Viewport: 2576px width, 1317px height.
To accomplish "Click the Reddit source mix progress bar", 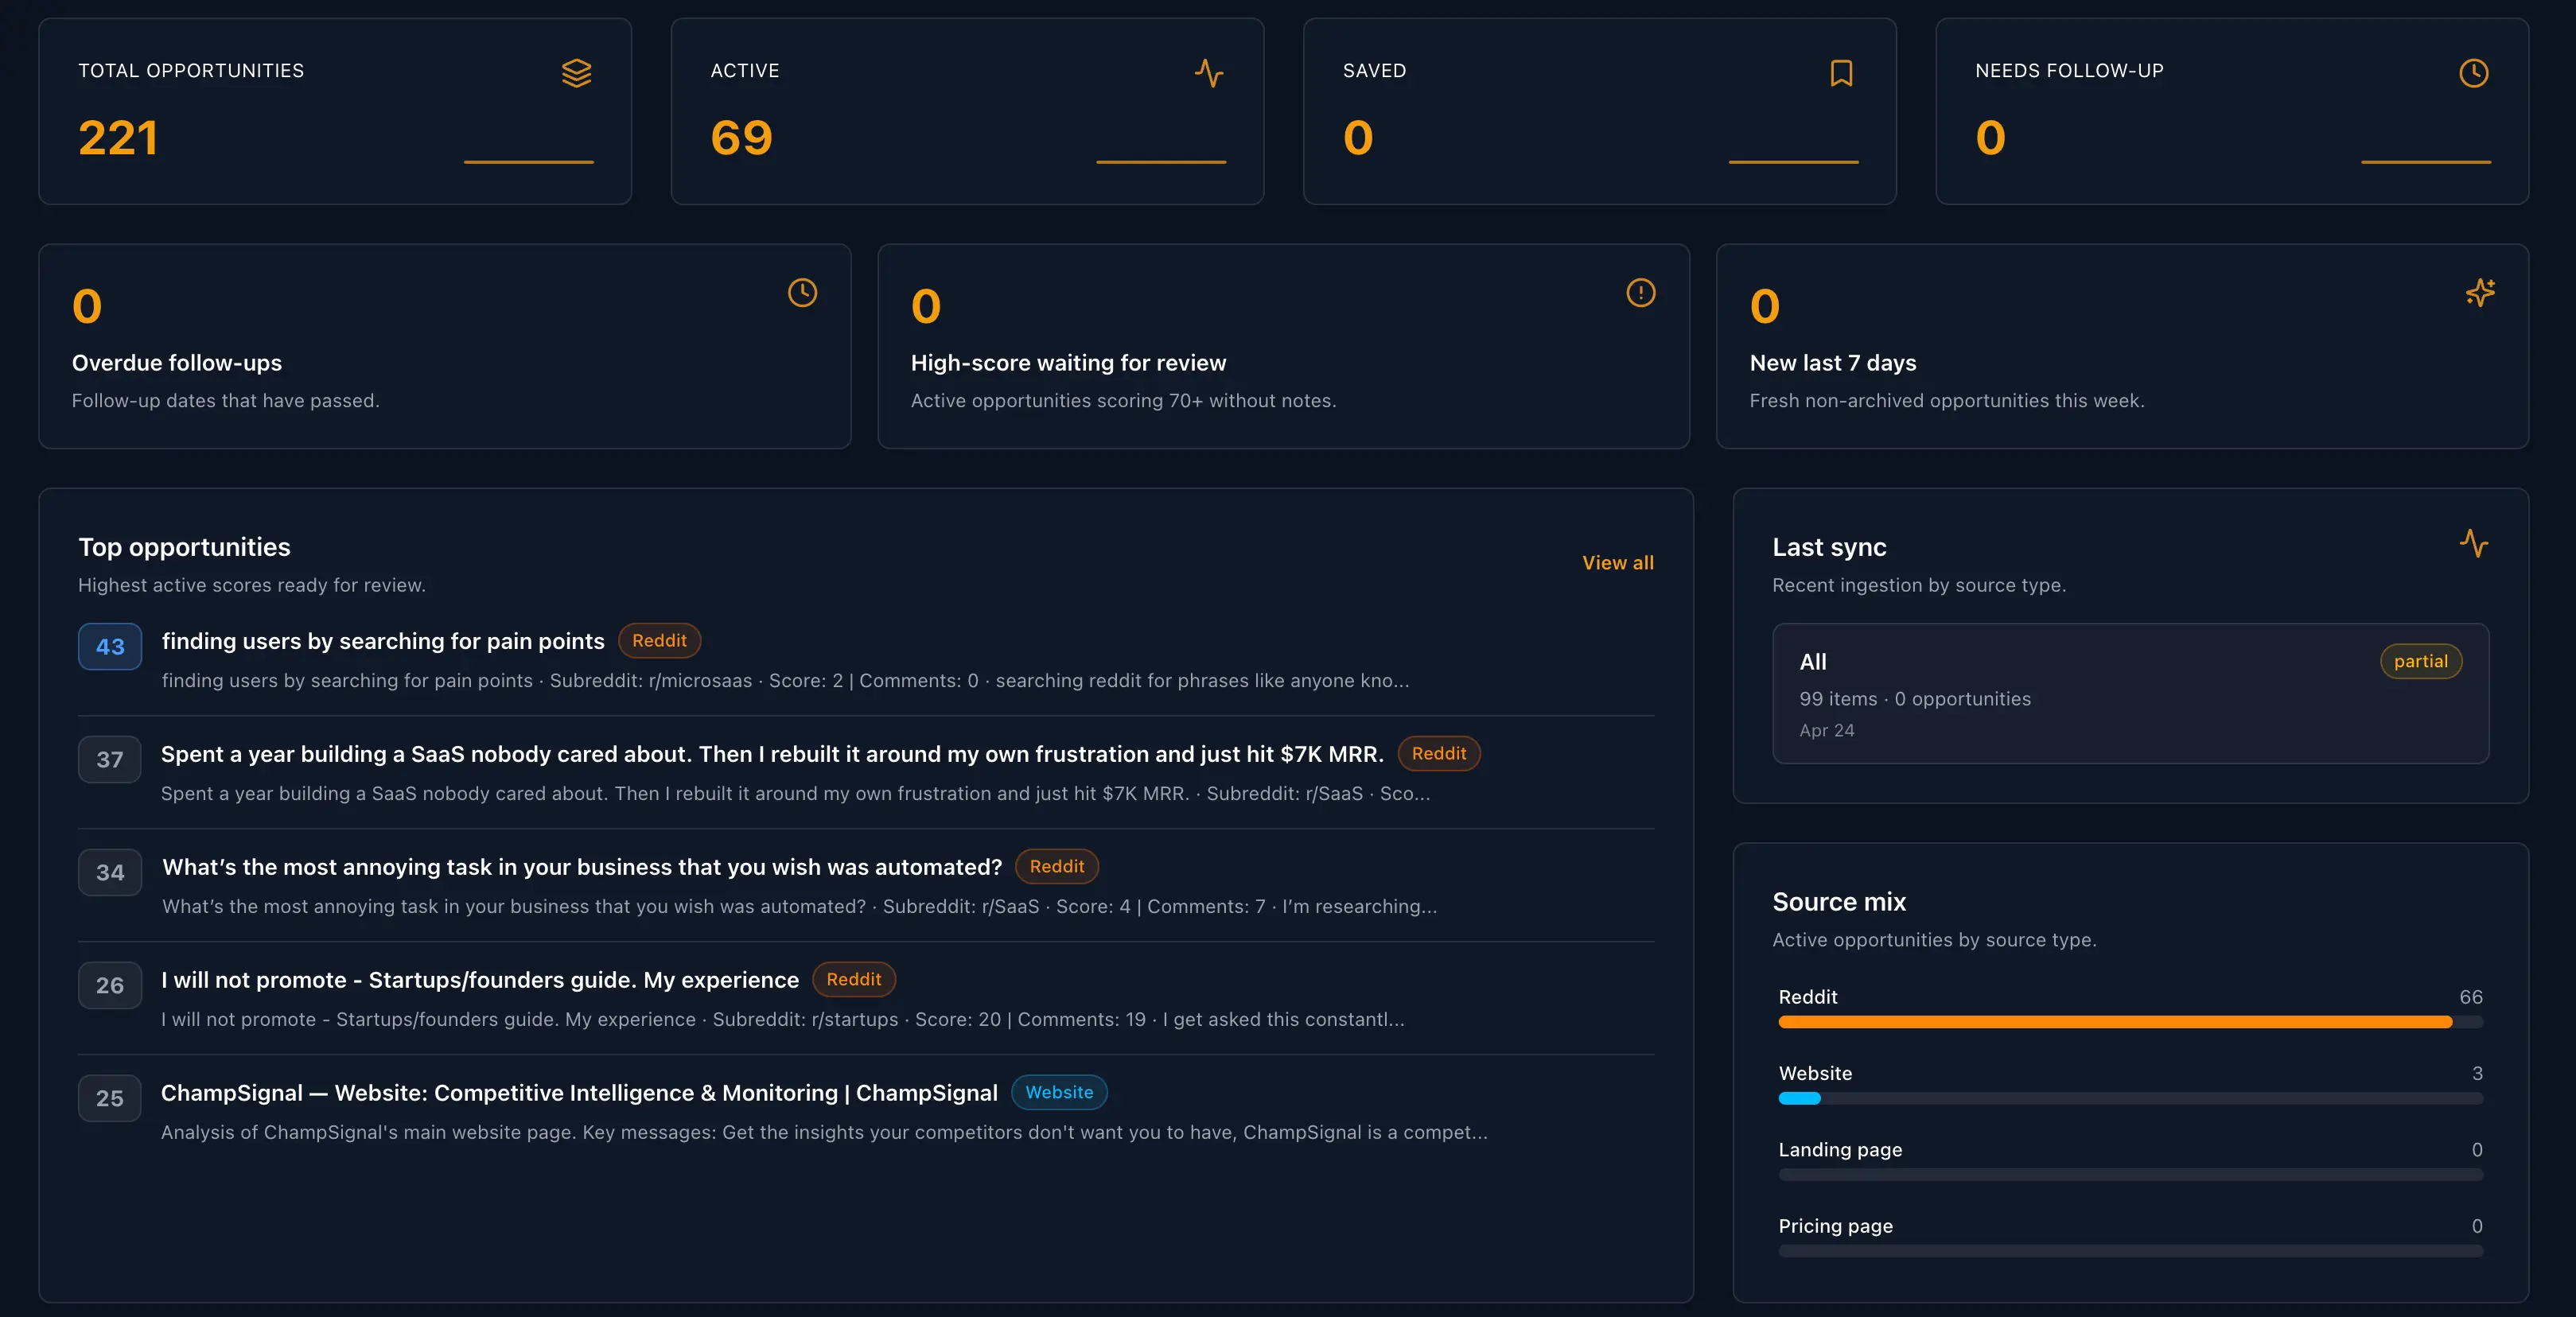I will 2130,1023.
